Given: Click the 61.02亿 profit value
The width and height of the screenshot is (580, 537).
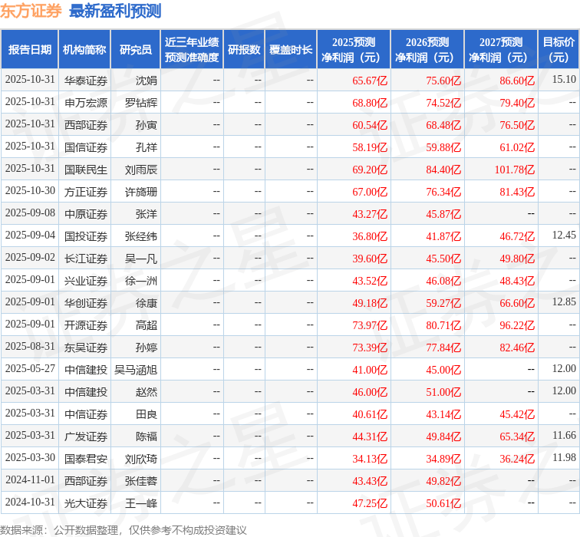Looking at the screenshot, I should (517, 147).
